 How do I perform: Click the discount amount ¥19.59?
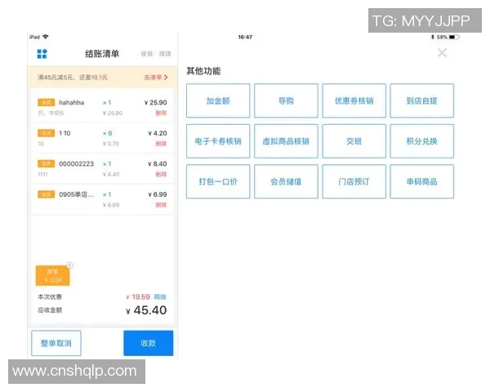pos(138,296)
